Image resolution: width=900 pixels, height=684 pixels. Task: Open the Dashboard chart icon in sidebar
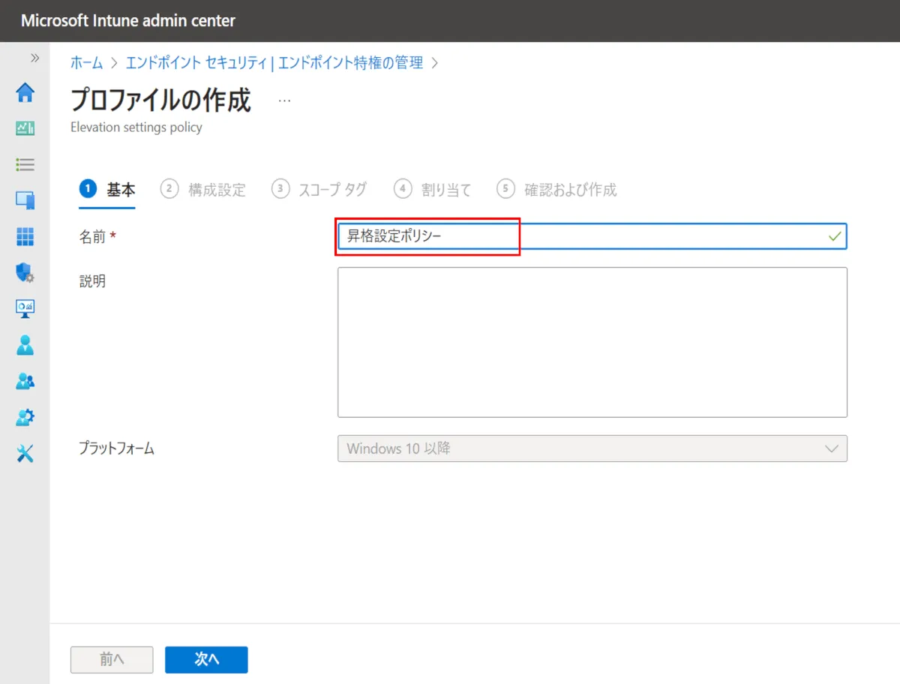25,128
